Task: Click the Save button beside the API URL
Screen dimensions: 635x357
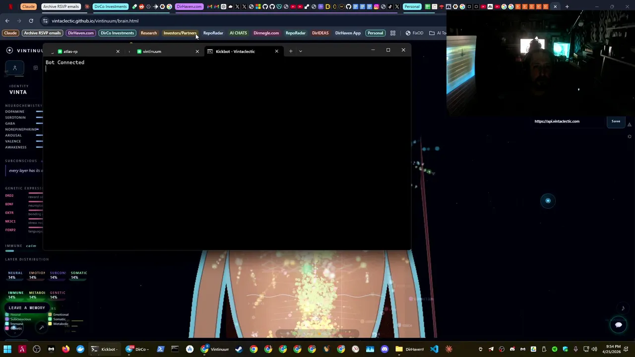Action: 616,121
